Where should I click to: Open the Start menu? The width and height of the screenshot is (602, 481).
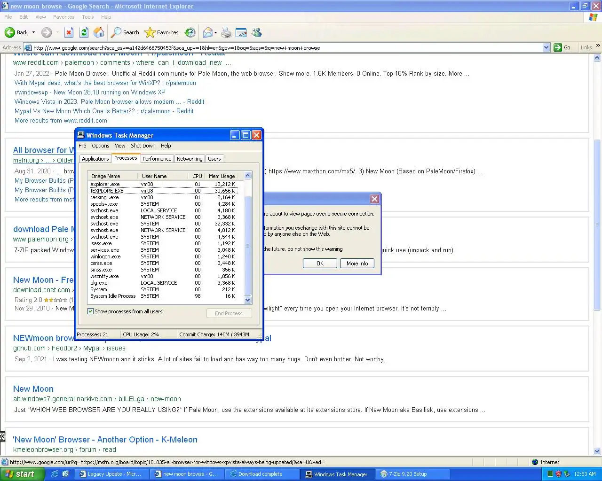(x=22, y=474)
